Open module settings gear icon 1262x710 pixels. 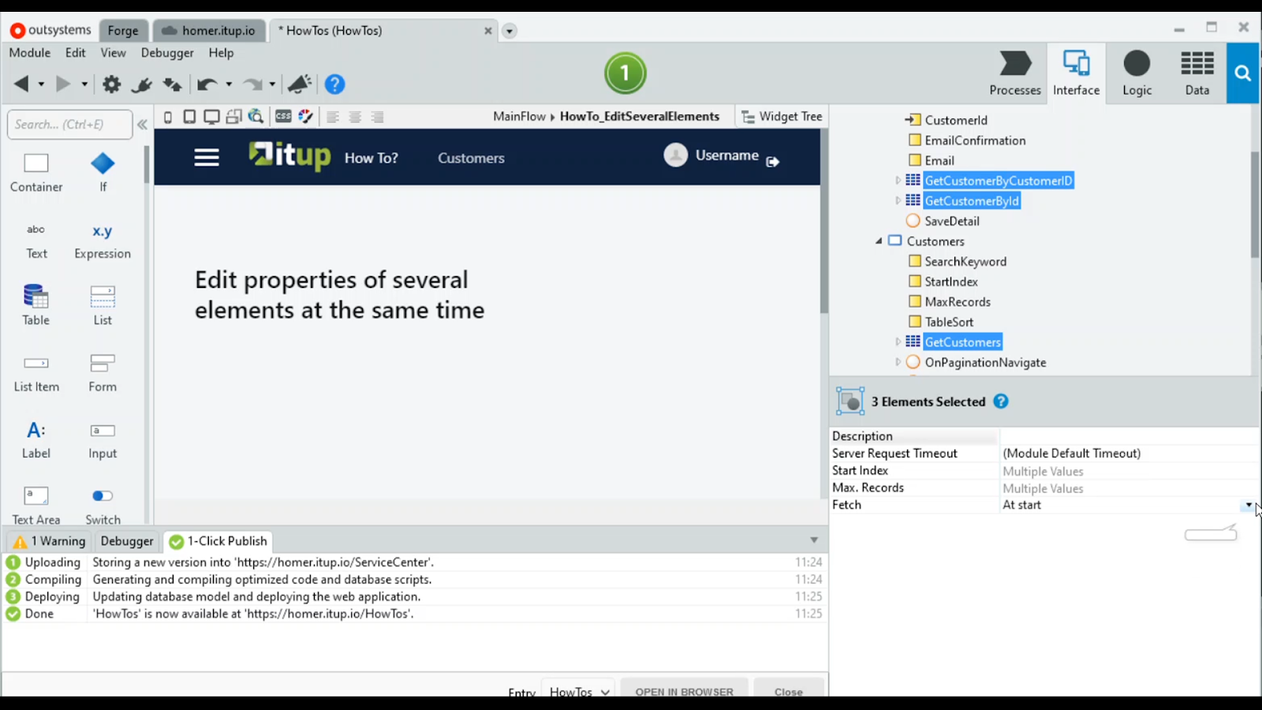pyautogui.click(x=112, y=84)
